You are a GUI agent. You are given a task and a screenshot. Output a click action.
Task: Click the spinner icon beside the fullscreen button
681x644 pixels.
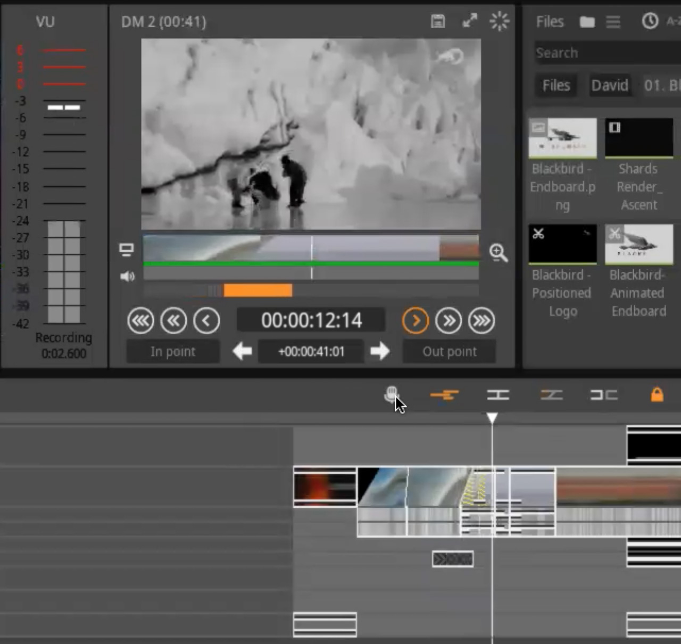pyautogui.click(x=499, y=21)
